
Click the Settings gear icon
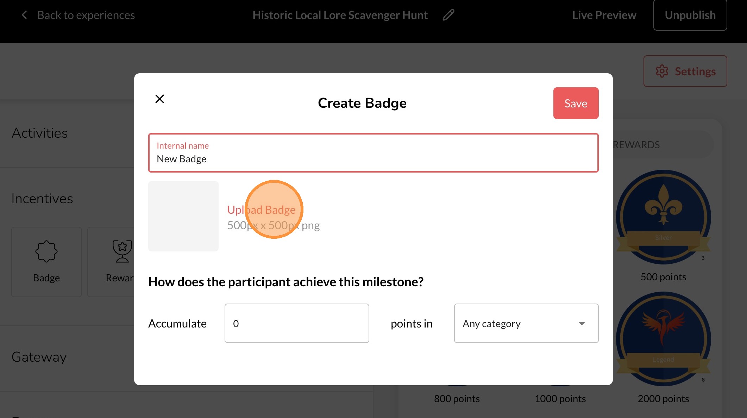click(x=662, y=71)
